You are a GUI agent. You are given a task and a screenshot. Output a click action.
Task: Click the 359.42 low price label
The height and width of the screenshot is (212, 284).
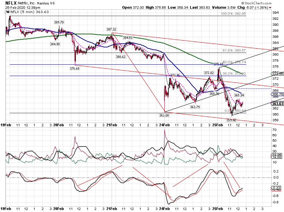coord(231,120)
